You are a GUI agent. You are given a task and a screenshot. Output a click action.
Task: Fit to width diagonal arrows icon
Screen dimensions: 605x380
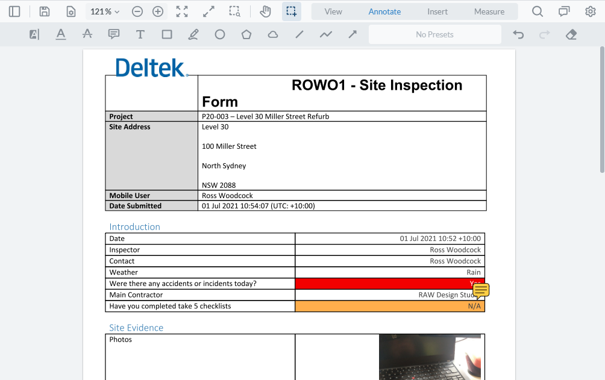tap(208, 11)
